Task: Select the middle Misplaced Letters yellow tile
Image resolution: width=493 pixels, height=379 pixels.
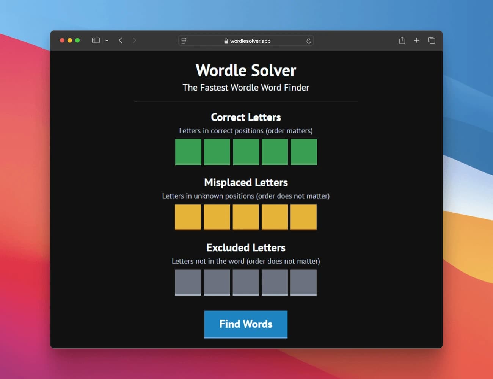Action: [x=245, y=217]
